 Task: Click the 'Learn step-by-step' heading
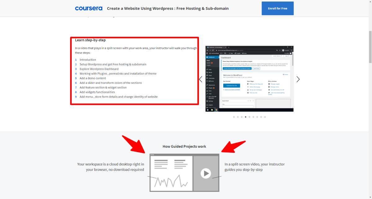[x=90, y=40]
